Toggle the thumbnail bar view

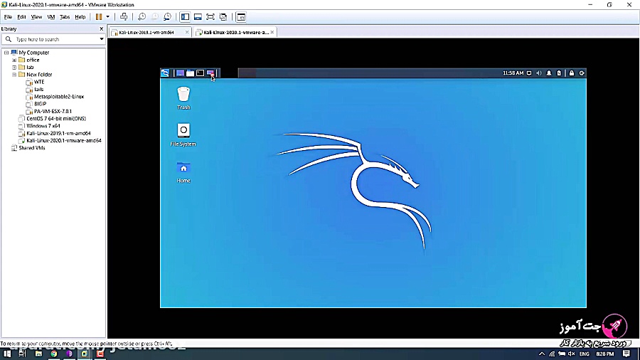198,17
